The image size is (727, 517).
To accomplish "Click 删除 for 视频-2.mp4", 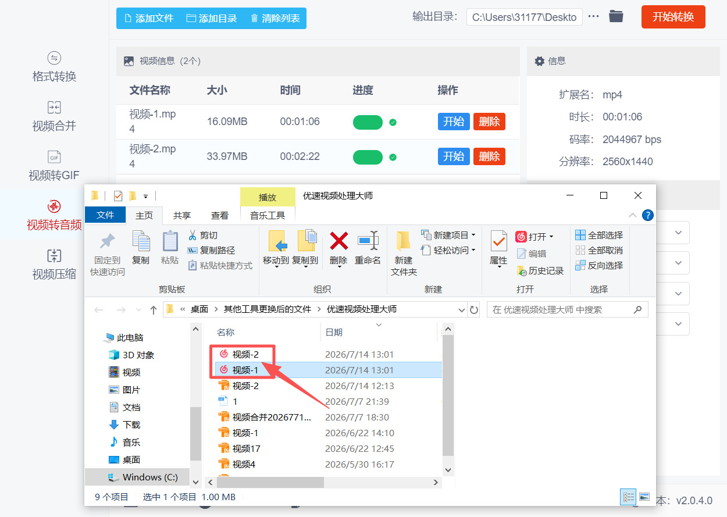I will point(489,156).
